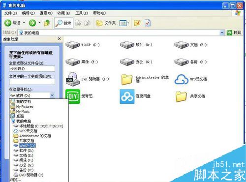Open the 文件(F) menu
Viewport: 246px width, 182px height.
click(10, 13)
